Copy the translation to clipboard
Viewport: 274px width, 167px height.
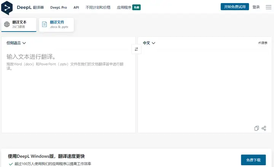point(256,128)
